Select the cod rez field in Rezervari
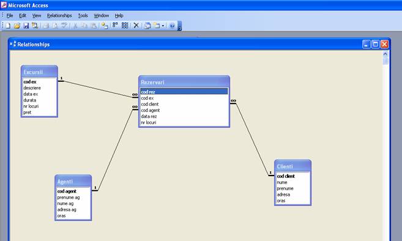 pos(184,92)
